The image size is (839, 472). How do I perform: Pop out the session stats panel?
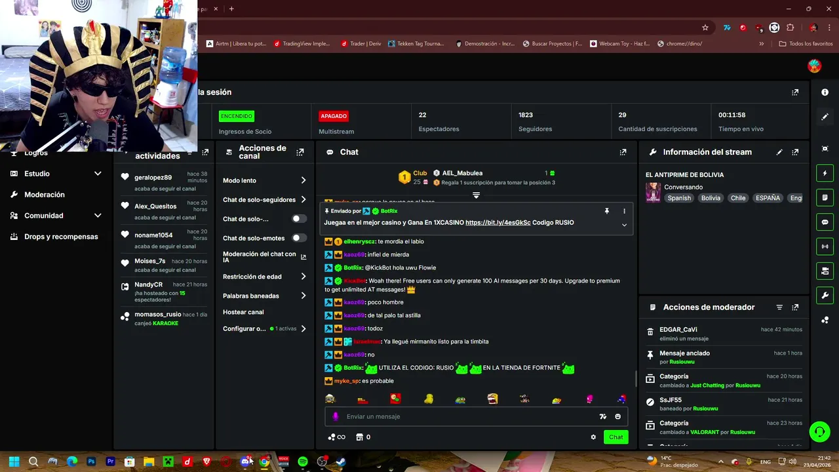(795, 92)
